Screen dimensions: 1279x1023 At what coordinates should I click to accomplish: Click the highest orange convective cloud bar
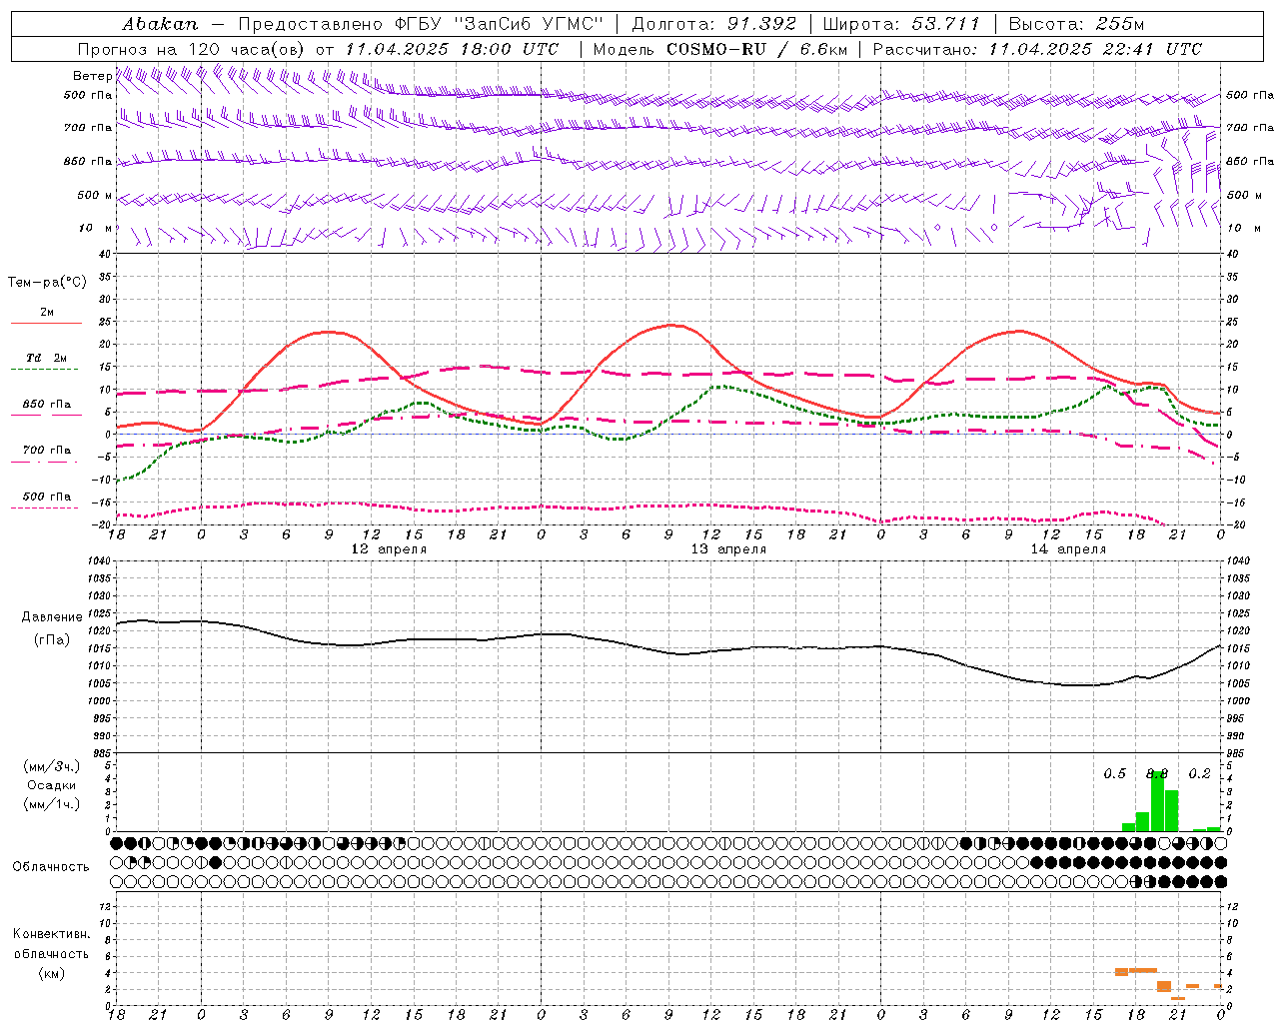[x=1142, y=970]
